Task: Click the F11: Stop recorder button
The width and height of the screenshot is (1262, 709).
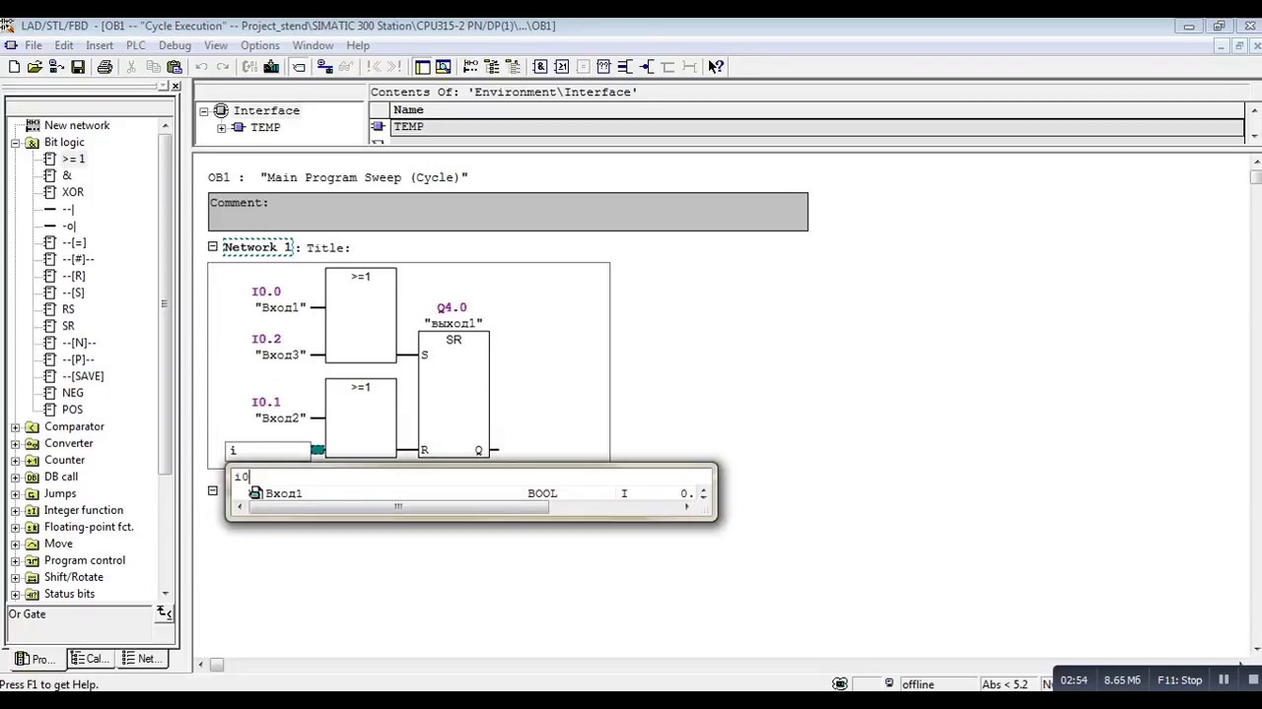Action: [1179, 679]
